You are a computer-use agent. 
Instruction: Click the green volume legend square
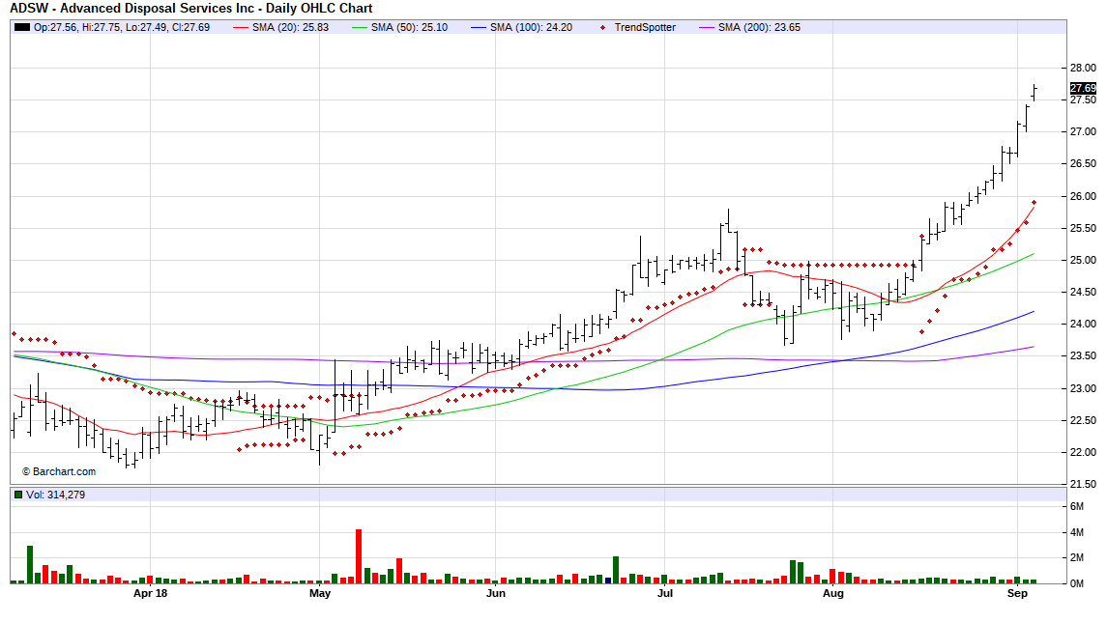pos(18,495)
